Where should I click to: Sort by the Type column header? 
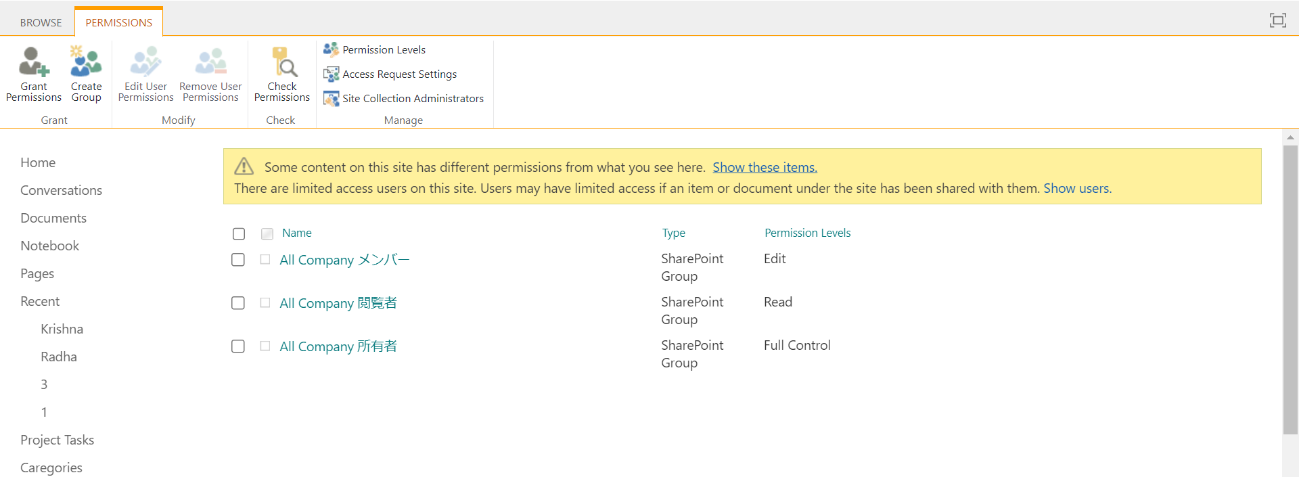click(673, 233)
